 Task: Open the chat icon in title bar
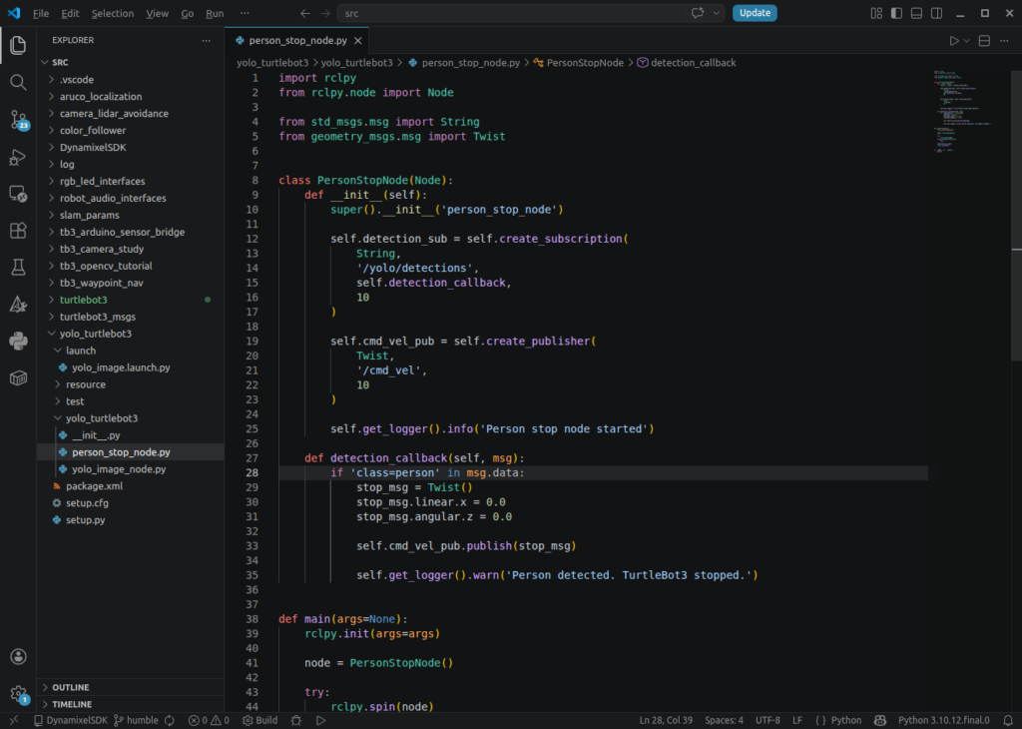pos(698,13)
